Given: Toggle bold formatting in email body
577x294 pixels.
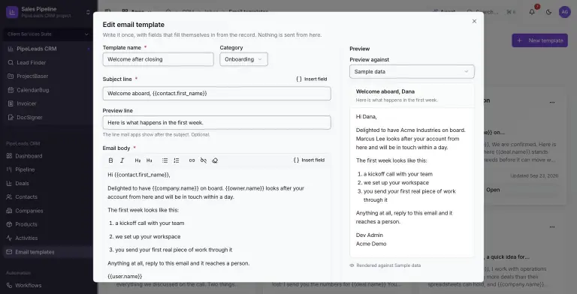Looking at the screenshot, I should (x=110, y=160).
